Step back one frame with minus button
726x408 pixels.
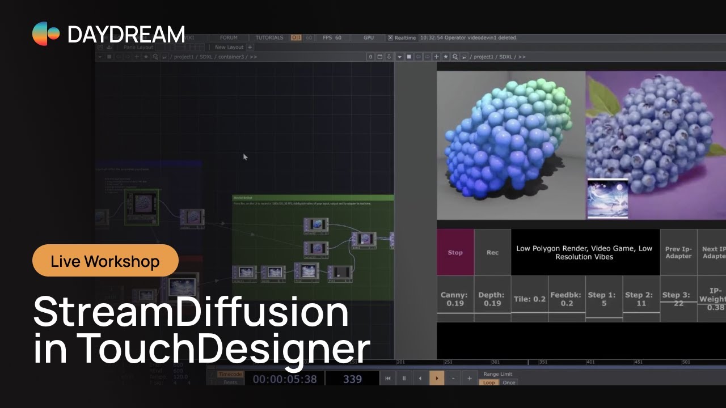(x=453, y=379)
